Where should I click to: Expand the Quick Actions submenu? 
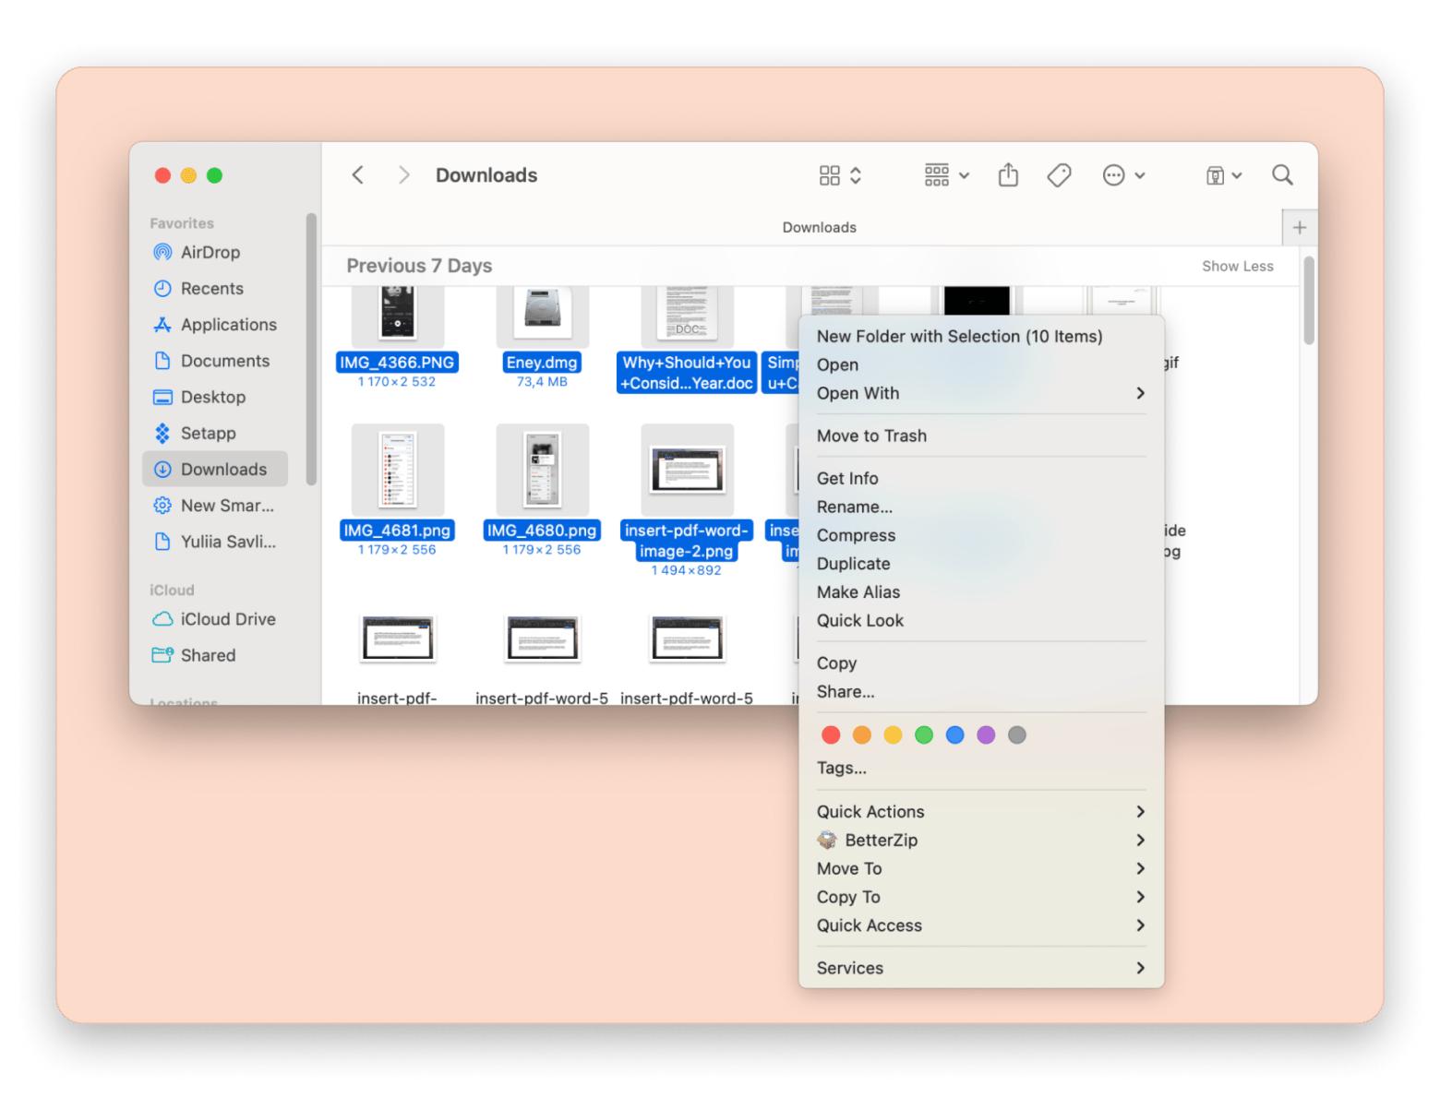click(x=980, y=812)
